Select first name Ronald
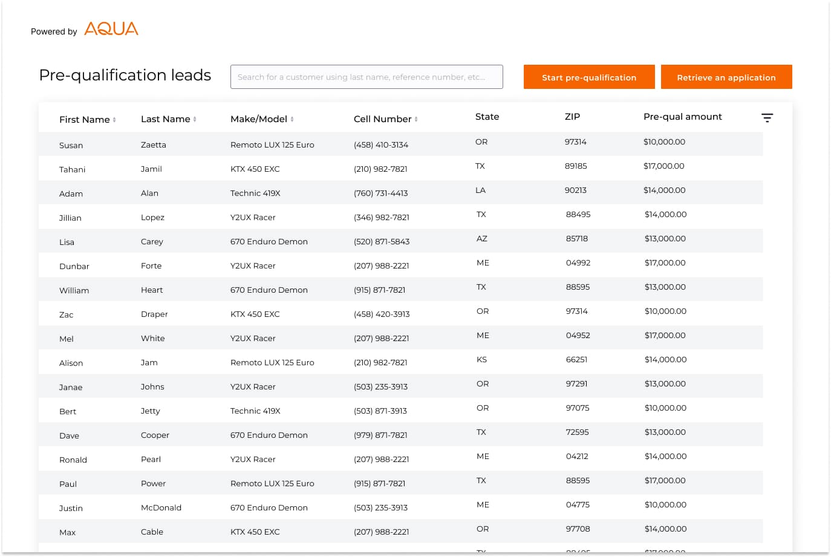Viewport: 831px width, 557px height. 73,460
